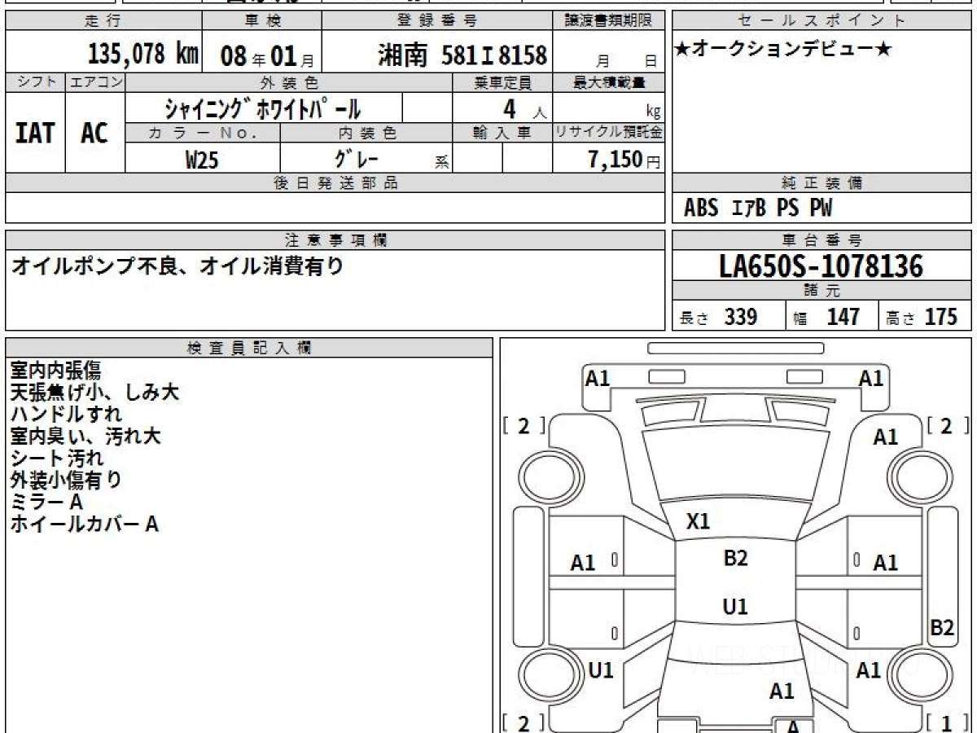Select the ホイールカバー A inspector note line

[84, 525]
